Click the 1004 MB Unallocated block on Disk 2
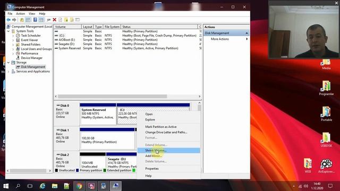 click(x=92, y=161)
